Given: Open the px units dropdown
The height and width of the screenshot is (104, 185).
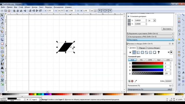Looking at the screenshot, I should 154,21.
